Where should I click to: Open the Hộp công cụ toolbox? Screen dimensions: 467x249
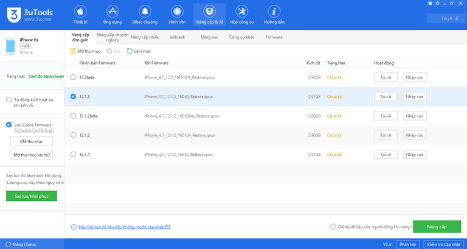click(x=241, y=15)
